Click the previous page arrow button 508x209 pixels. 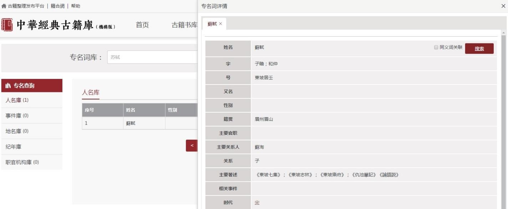coord(192,146)
